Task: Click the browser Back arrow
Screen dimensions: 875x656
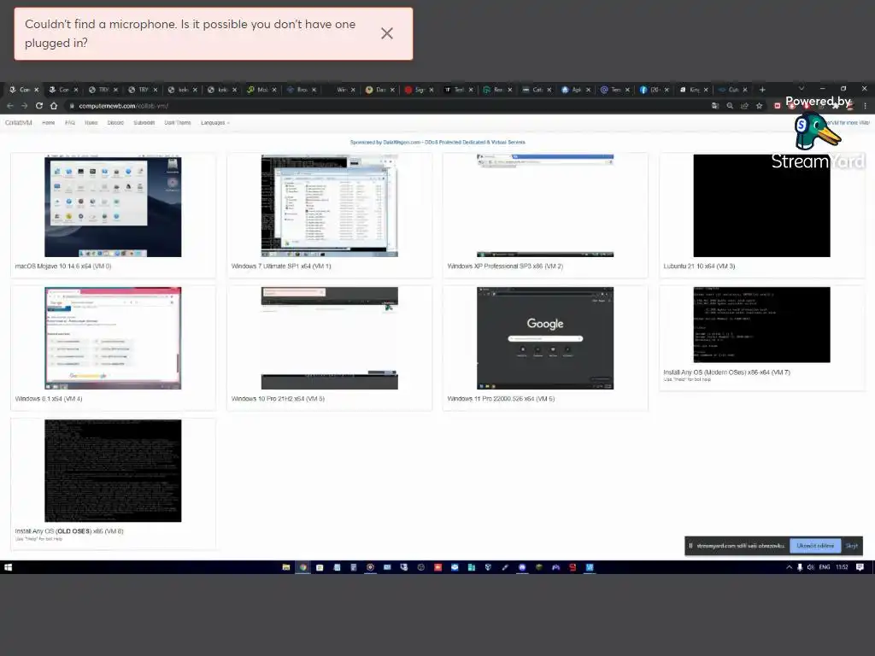Action: [x=10, y=105]
